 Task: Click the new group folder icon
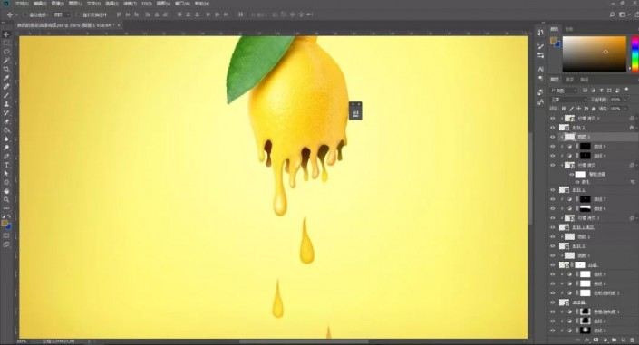(x=614, y=340)
